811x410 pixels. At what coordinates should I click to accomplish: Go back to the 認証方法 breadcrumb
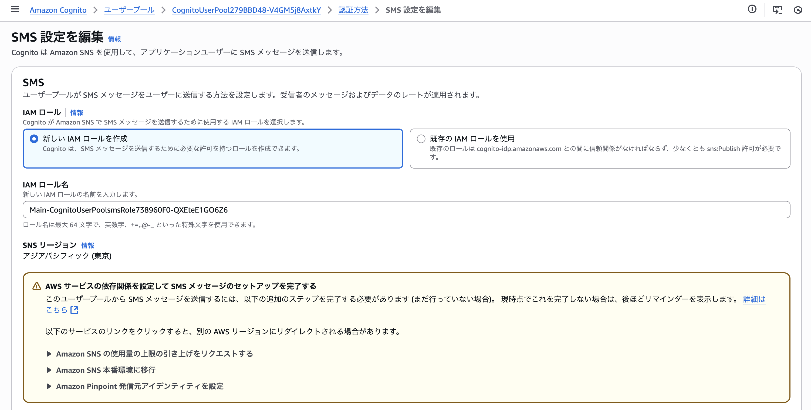[x=353, y=10]
